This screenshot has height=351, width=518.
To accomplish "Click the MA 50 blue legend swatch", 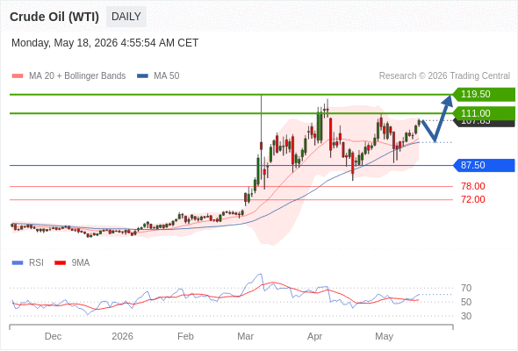I will 142,76.
